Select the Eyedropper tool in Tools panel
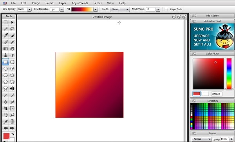The height and width of the screenshot is (142, 235). tap(5, 122)
